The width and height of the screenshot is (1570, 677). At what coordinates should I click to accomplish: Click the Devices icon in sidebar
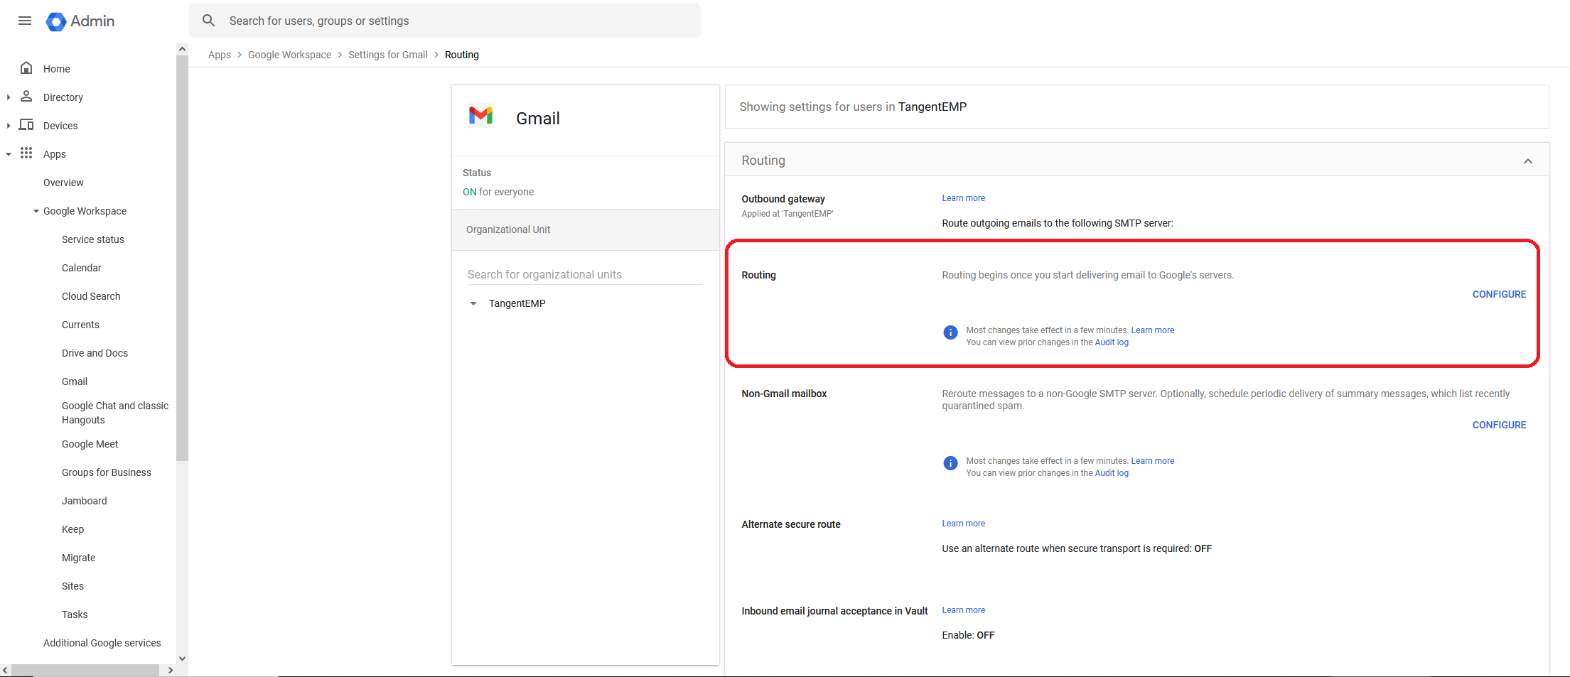pyautogui.click(x=26, y=125)
